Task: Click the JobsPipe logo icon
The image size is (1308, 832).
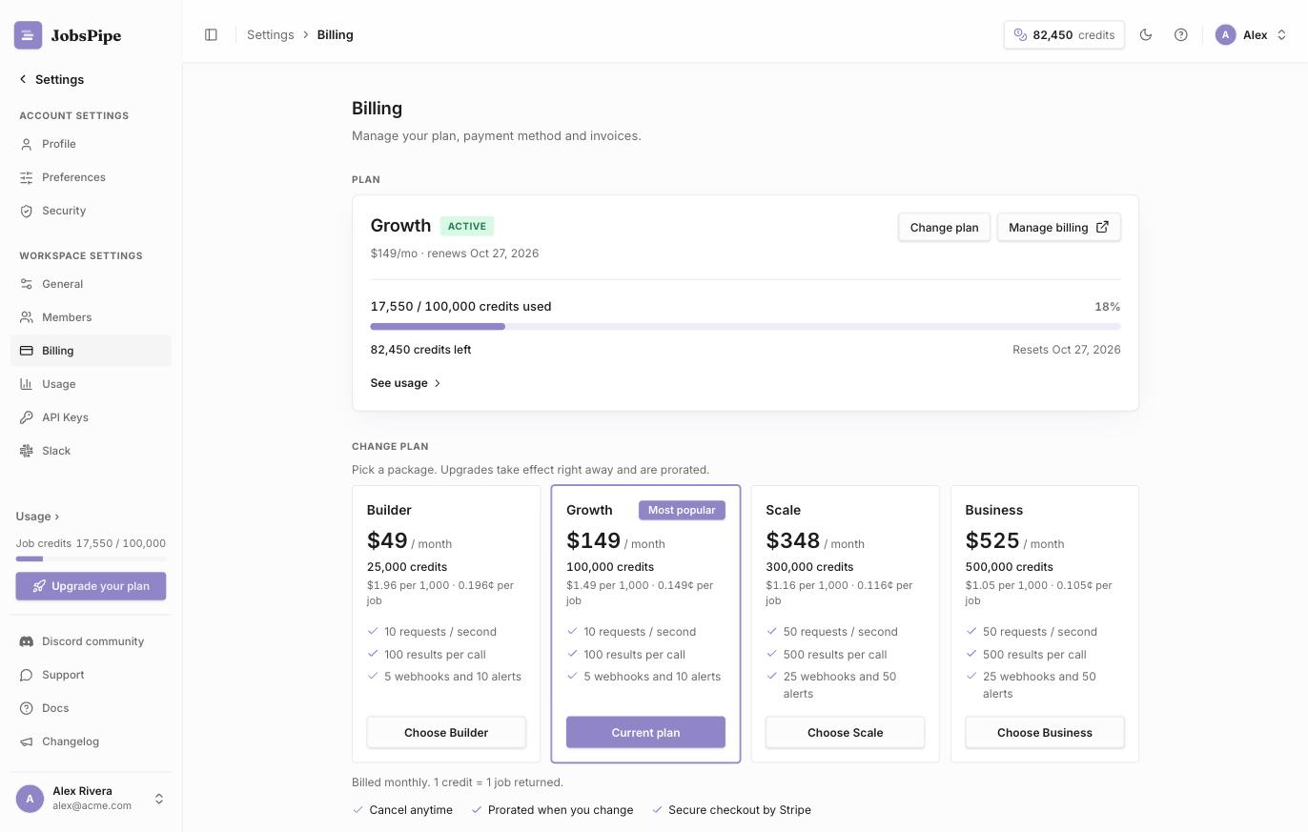Action: [x=28, y=35]
